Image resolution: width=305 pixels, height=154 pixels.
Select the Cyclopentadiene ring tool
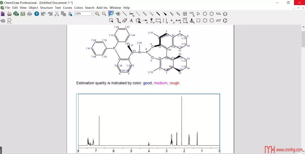tap(225, 14)
